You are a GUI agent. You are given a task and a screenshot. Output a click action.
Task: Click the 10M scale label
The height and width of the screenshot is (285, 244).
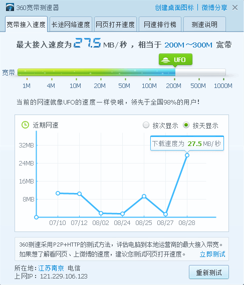75,85
